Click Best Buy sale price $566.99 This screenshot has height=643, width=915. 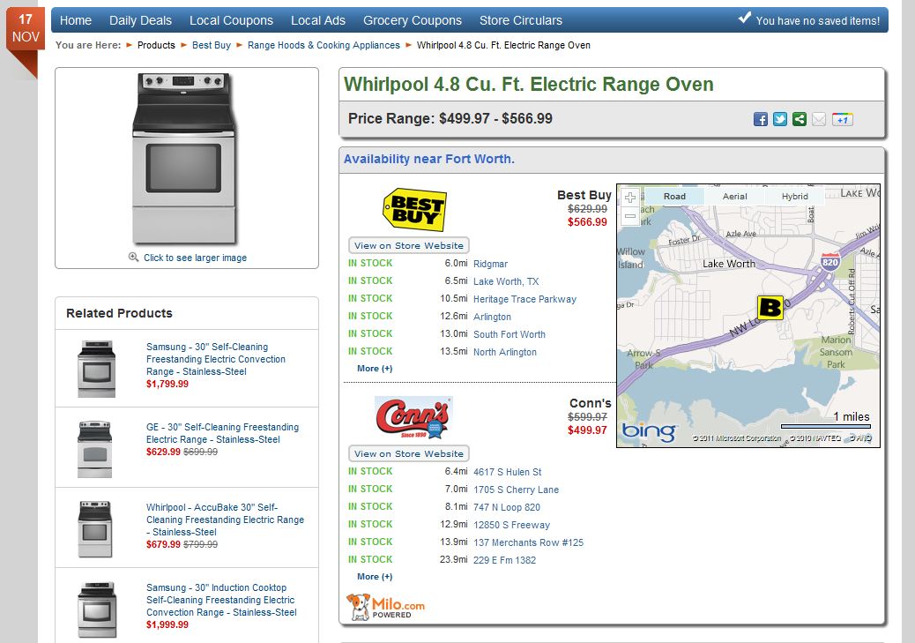(x=587, y=222)
